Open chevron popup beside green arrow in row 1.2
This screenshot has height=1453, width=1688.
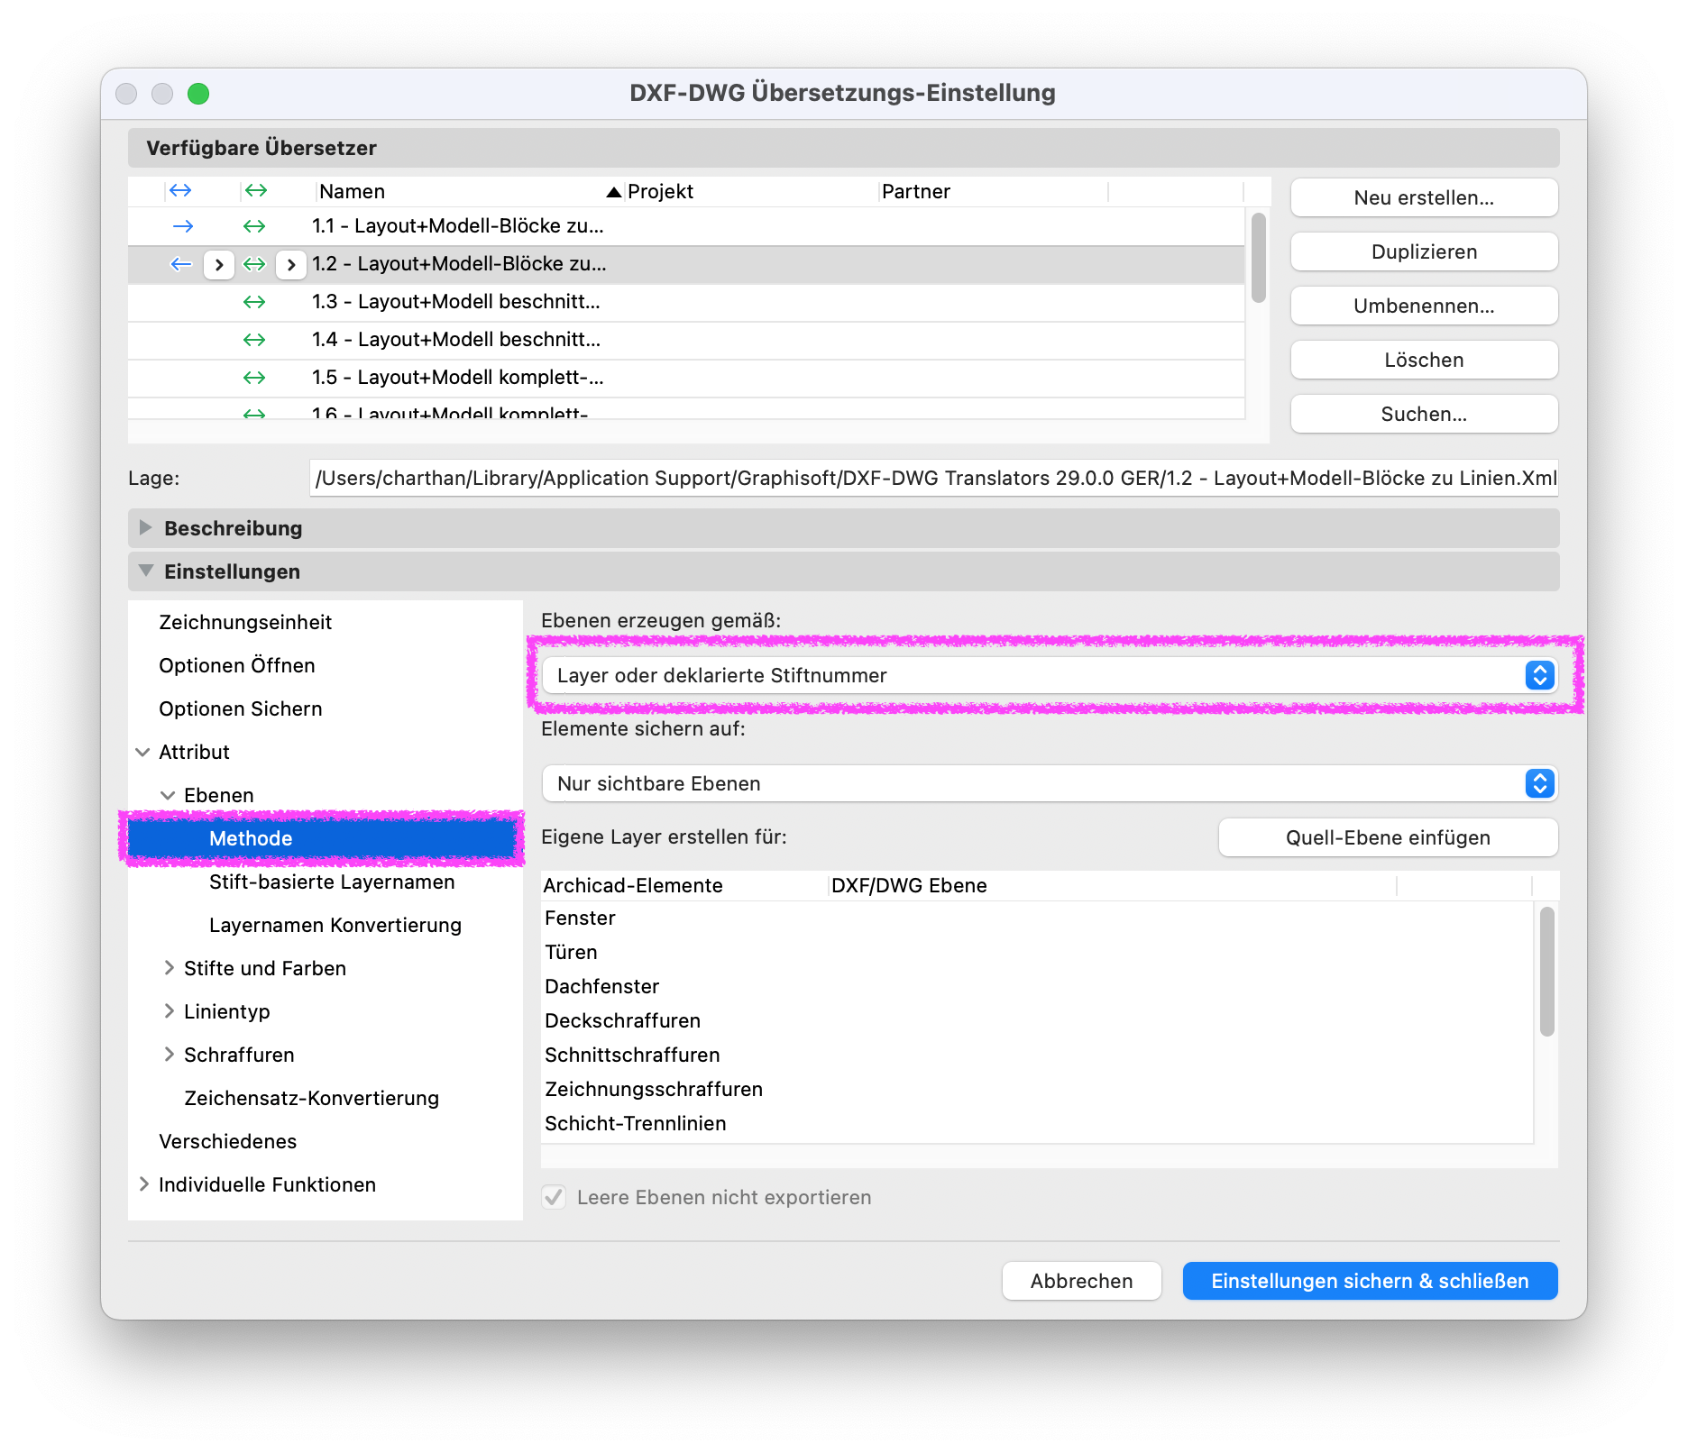[290, 264]
